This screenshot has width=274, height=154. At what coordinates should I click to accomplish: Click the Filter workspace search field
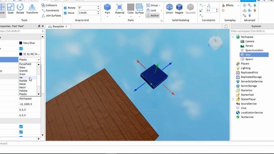coord(252,31)
